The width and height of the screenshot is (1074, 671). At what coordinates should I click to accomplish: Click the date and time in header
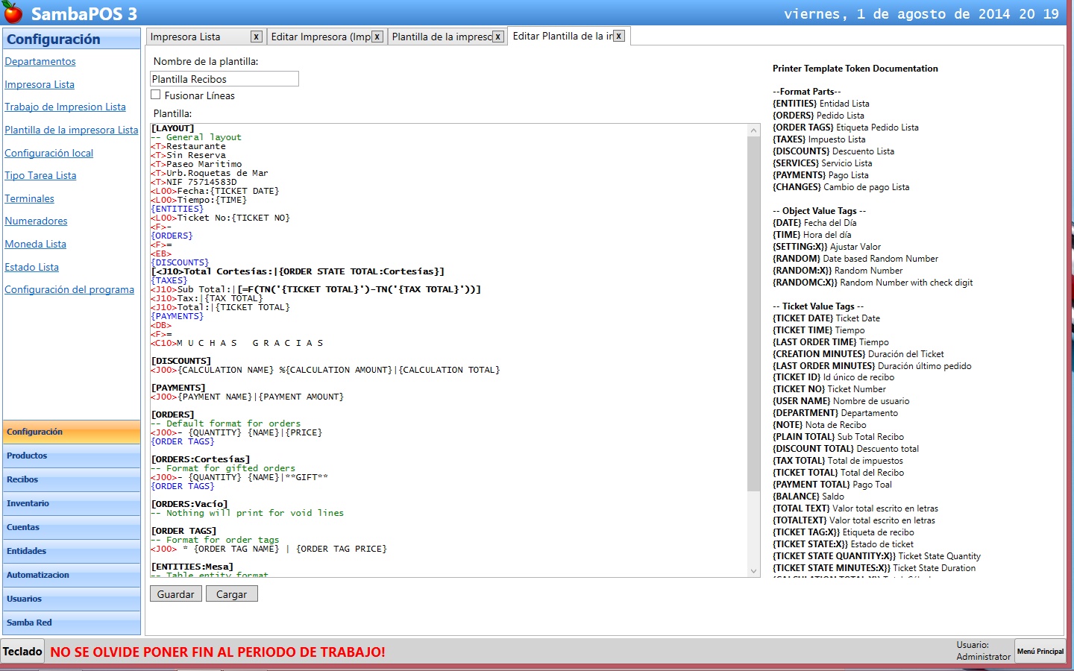coord(921,13)
